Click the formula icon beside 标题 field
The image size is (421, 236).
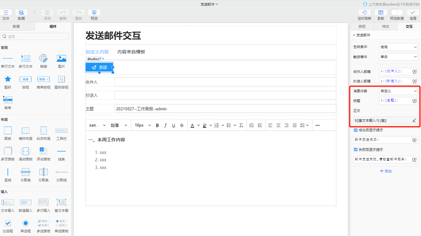tap(415, 100)
